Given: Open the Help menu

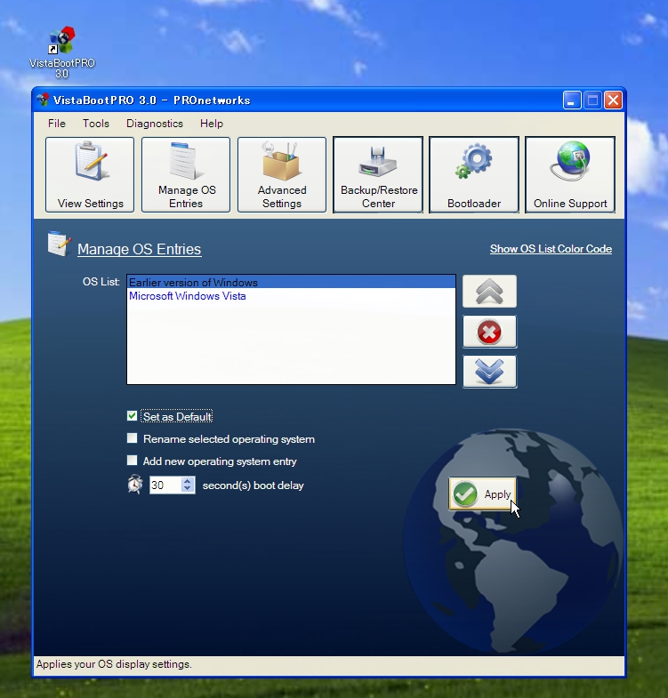Looking at the screenshot, I should [x=211, y=124].
